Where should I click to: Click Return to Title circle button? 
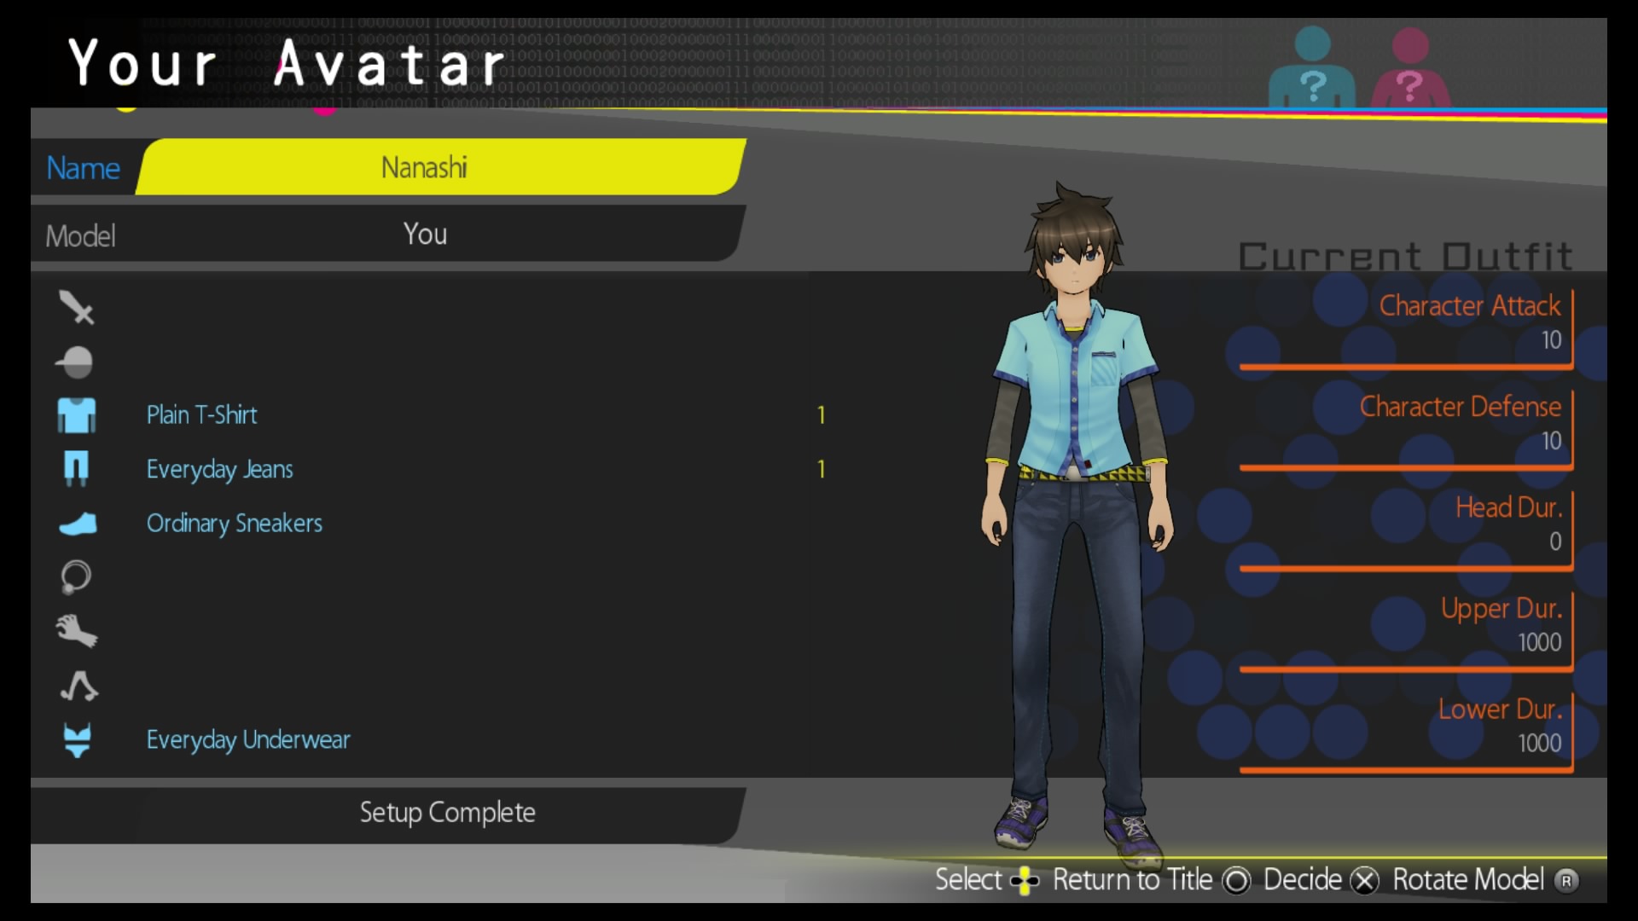point(1236,880)
